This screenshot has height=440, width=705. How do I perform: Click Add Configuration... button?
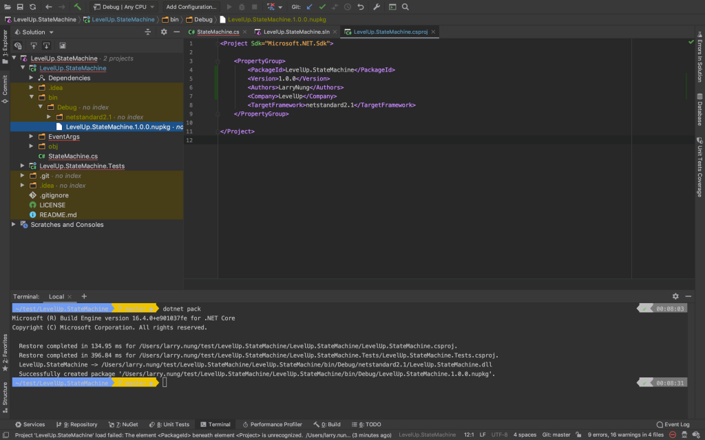coord(191,7)
